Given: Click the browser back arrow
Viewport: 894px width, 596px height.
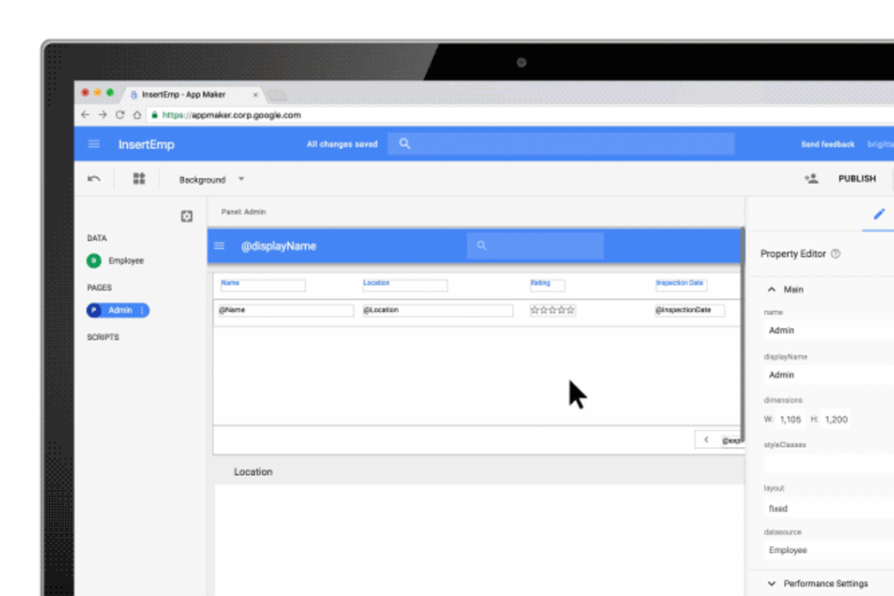Looking at the screenshot, I should pos(85,115).
